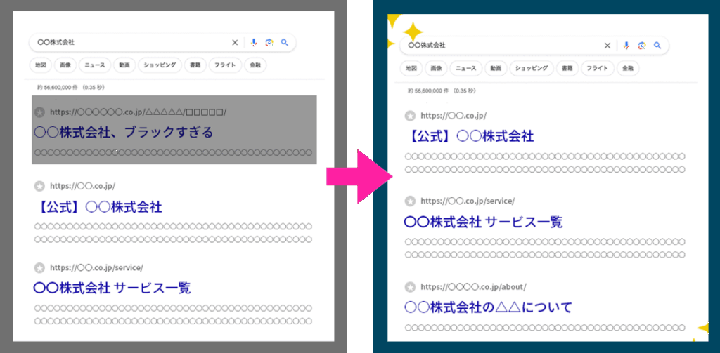
Task: Open the 【公式】〇〇株式会社 result in the right panel
Action: pos(469,136)
